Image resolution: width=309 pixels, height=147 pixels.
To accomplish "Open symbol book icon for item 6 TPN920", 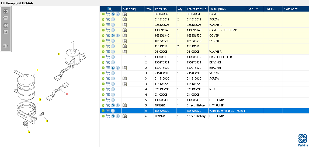I will click(x=124, y=116).
